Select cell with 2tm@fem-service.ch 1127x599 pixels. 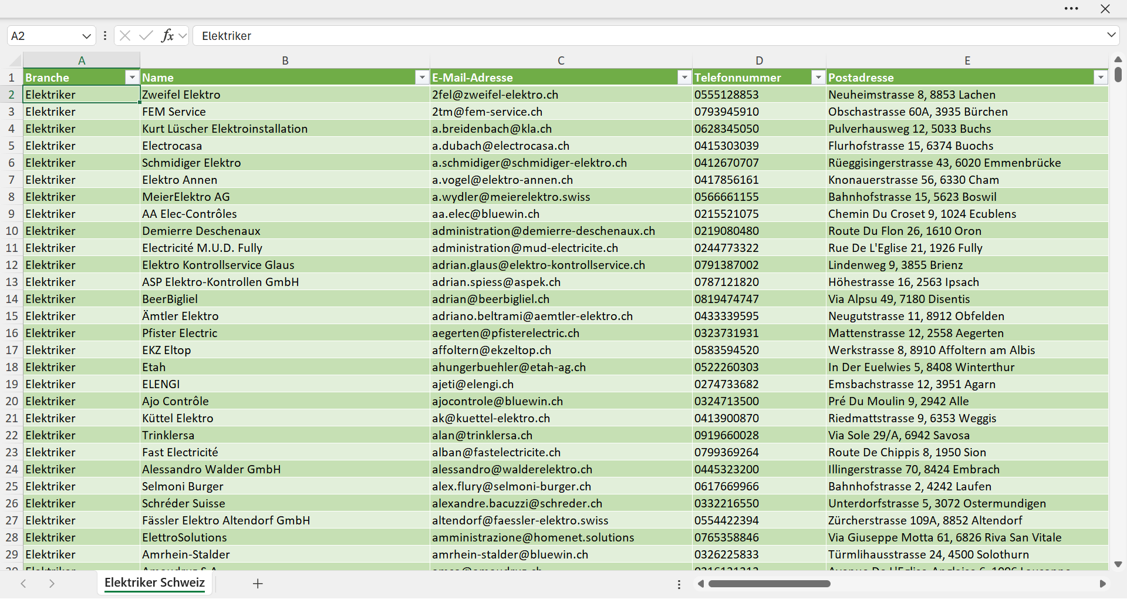561,112
